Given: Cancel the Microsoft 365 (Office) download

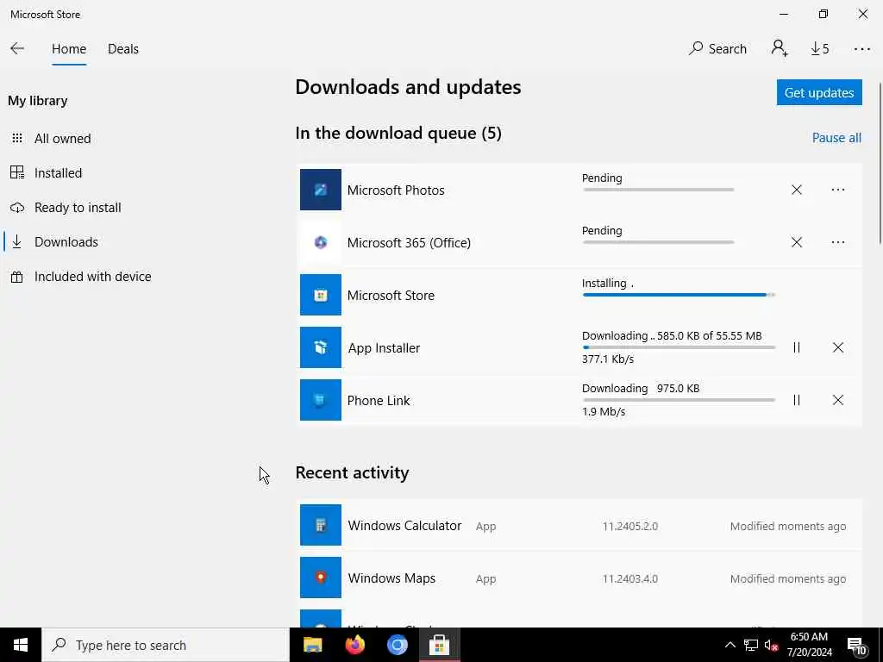Looking at the screenshot, I should [796, 242].
